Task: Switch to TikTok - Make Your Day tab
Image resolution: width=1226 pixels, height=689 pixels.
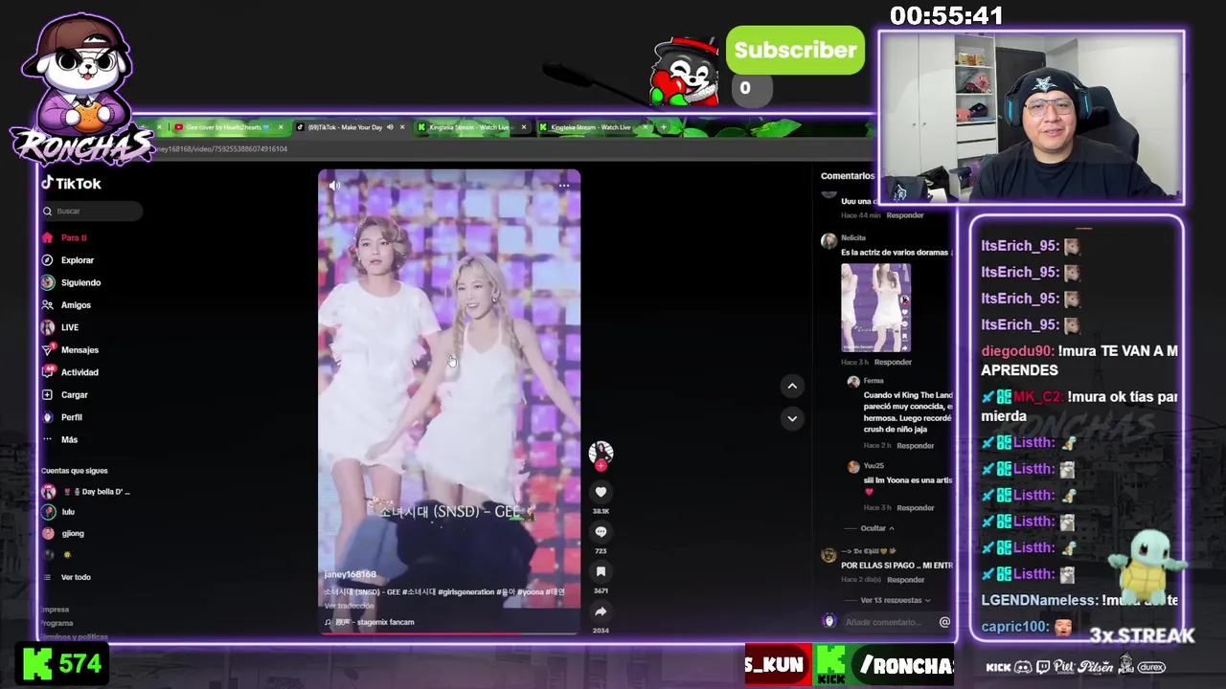Action: [x=345, y=127]
